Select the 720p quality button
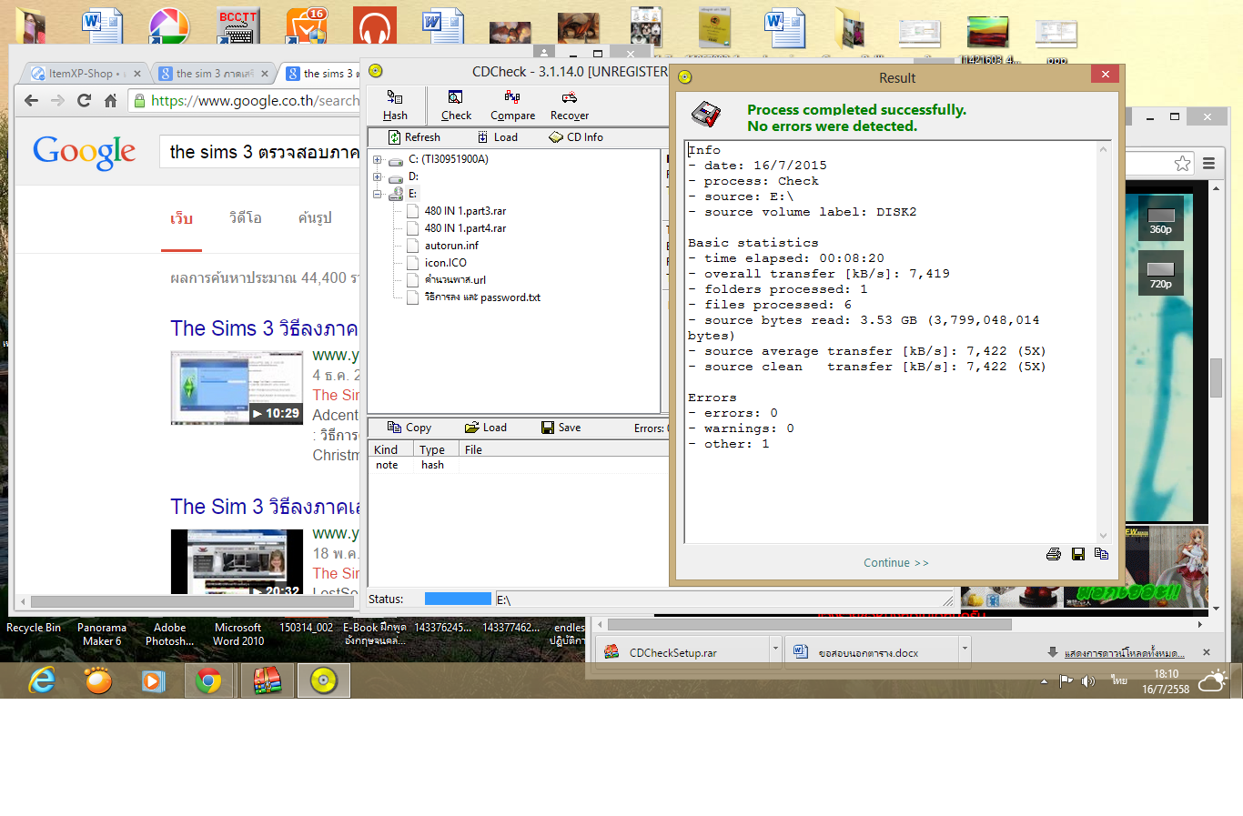The image size is (1243, 816). click(1160, 275)
